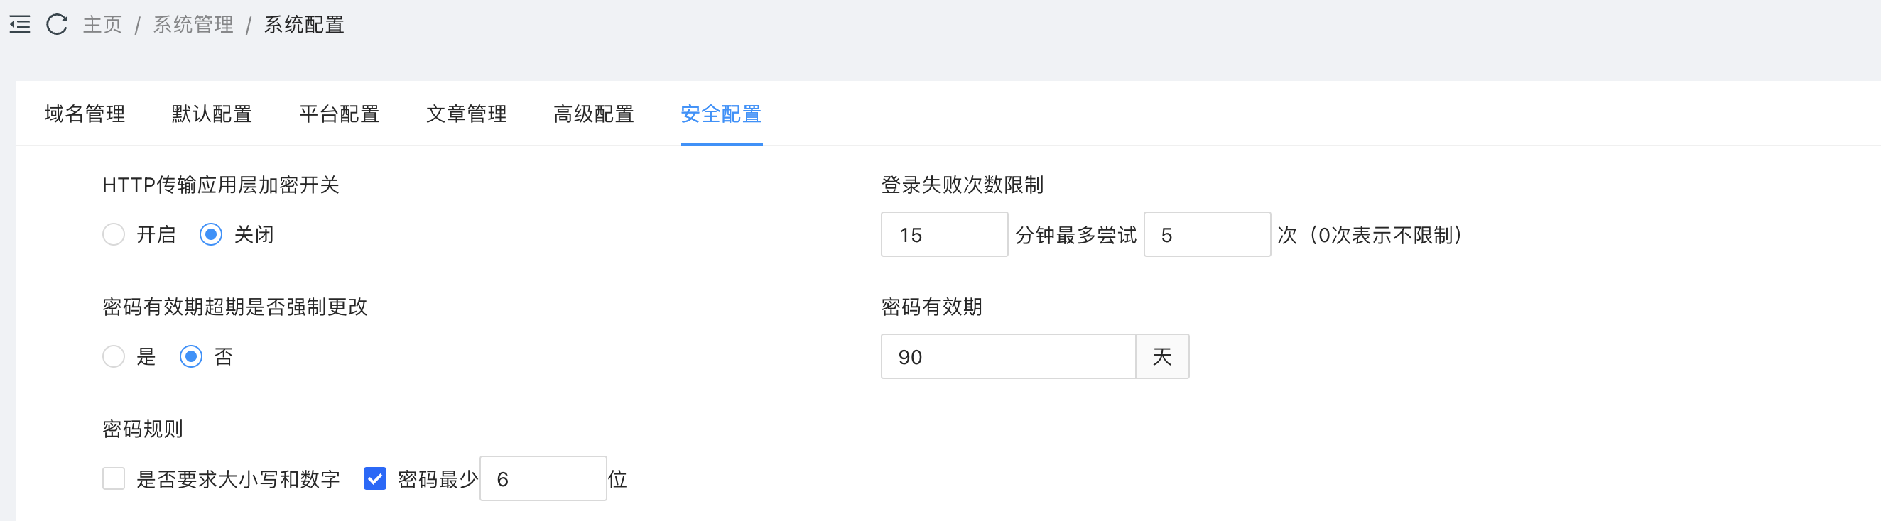Open the 默认配置 tab
Viewport: 1881px width, 521px height.
pos(212,114)
